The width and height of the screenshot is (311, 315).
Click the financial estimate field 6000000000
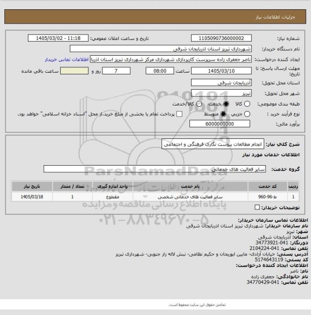click(x=220, y=124)
